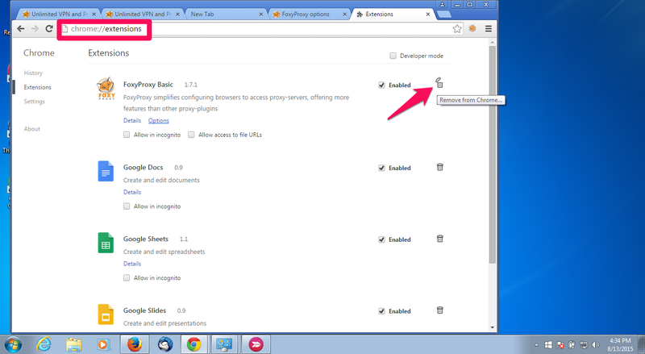The height and width of the screenshot is (354, 645).
Task: Open Windows Explorer folder from taskbar
Action: 74,344
